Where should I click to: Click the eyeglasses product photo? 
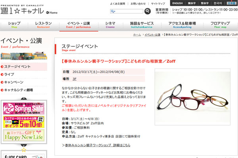[x=192, y=97]
